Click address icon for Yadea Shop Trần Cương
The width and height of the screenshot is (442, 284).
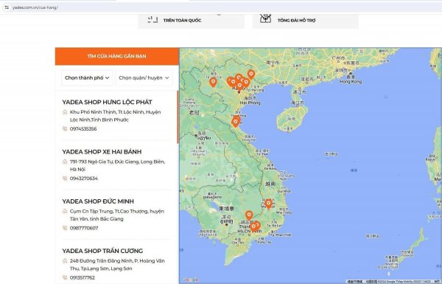pyautogui.click(x=65, y=261)
